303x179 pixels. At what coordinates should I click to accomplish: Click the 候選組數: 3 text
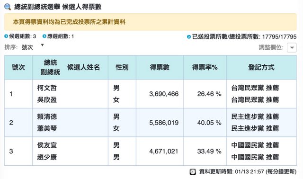[23, 36]
